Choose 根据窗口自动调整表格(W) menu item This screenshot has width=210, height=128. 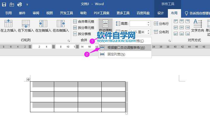click(125, 47)
